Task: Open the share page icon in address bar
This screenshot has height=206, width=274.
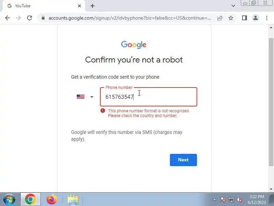Action: point(220,18)
